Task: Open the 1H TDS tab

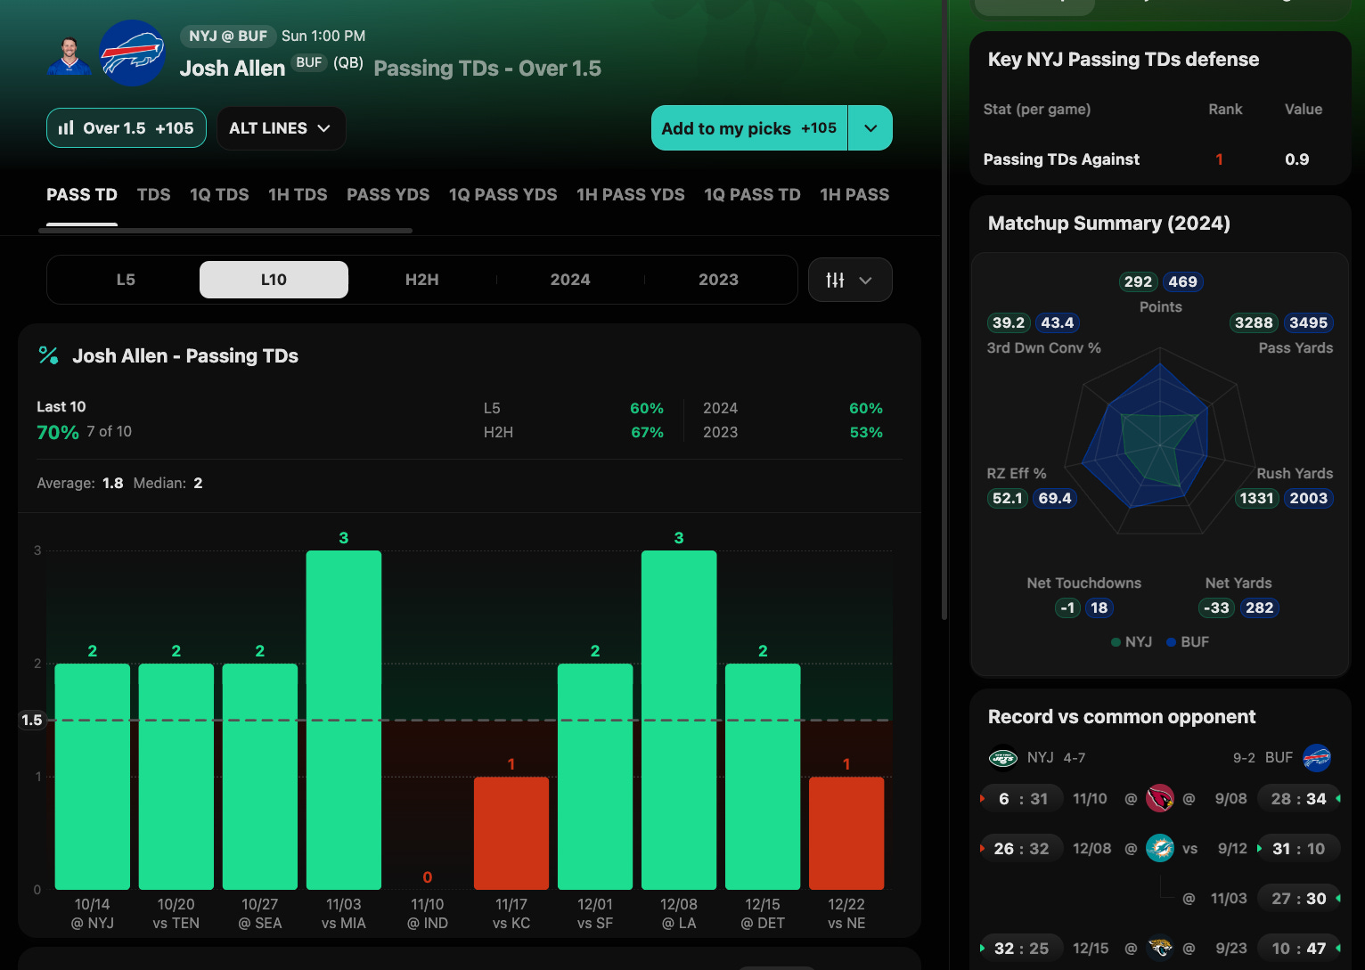Action: tap(298, 194)
